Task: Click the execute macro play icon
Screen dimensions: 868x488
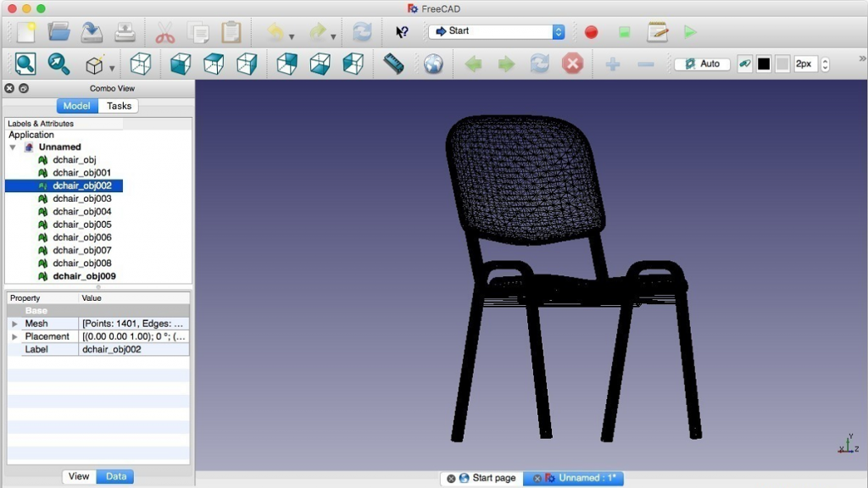Action: click(689, 31)
